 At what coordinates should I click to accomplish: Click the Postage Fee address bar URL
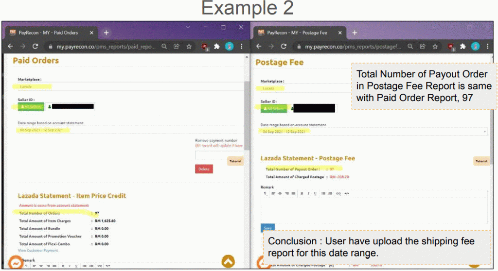(353, 47)
